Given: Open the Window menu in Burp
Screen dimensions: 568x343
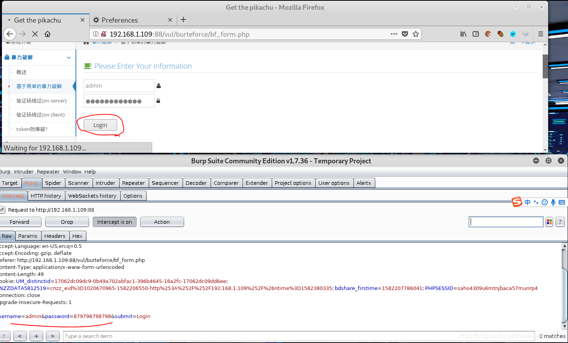Looking at the screenshot, I should pyautogui.click(x=72, y=171).
